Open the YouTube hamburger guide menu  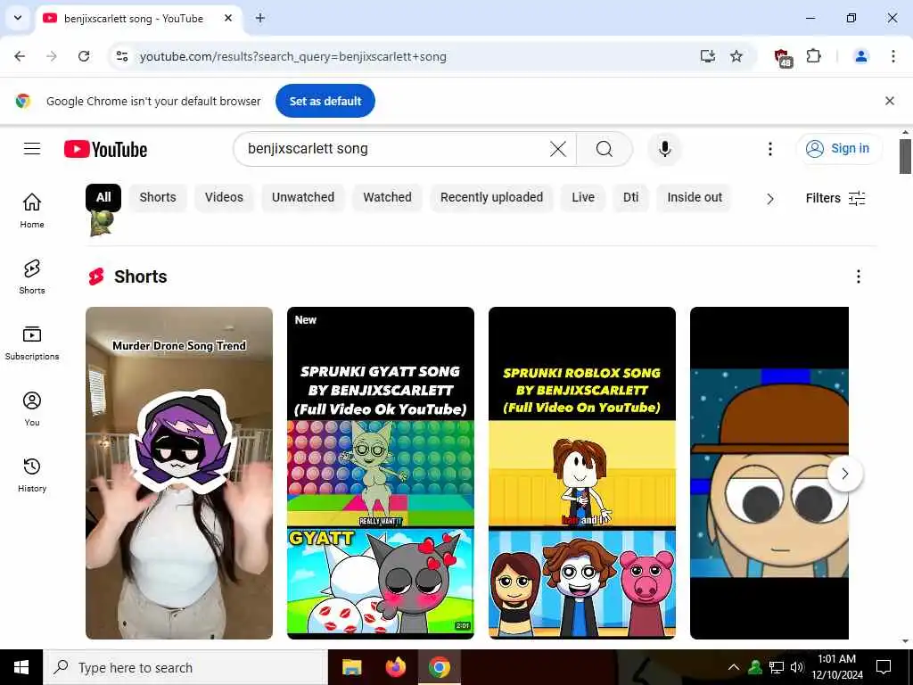coord(32,149)
